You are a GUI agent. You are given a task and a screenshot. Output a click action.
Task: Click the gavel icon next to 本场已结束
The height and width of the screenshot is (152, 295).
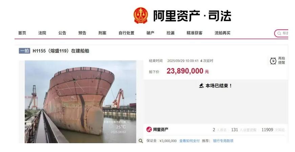coord(201,86)
